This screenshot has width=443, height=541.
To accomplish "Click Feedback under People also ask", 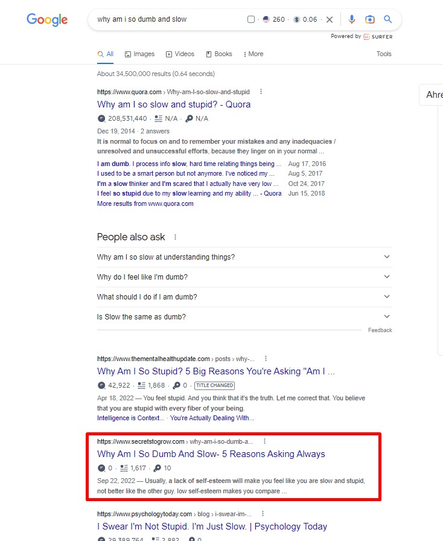I will pyautogui.click(x=380, y=330).
